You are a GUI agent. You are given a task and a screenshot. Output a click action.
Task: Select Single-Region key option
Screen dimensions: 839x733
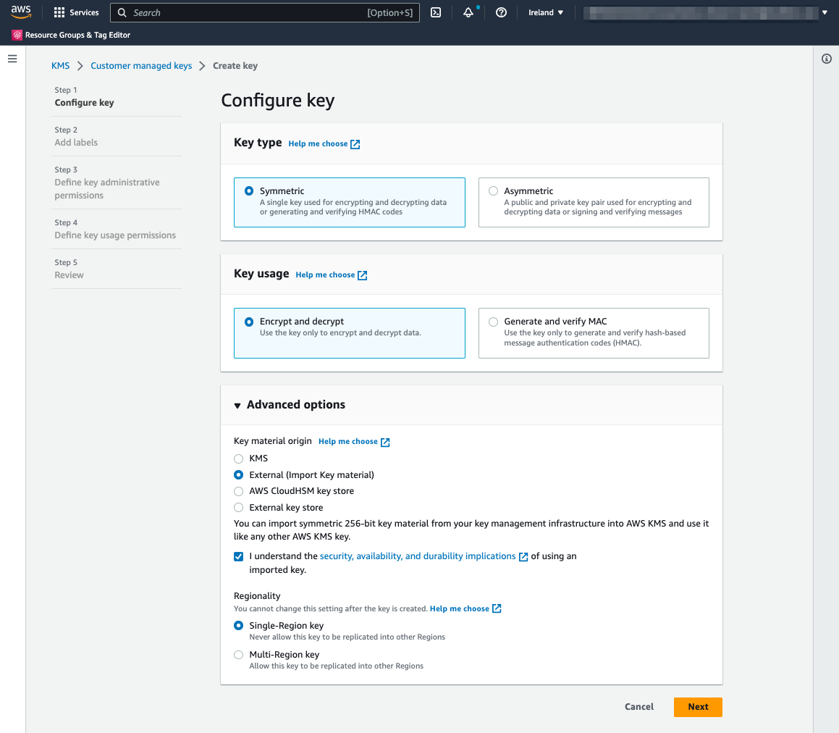click(x=239, y=625)
